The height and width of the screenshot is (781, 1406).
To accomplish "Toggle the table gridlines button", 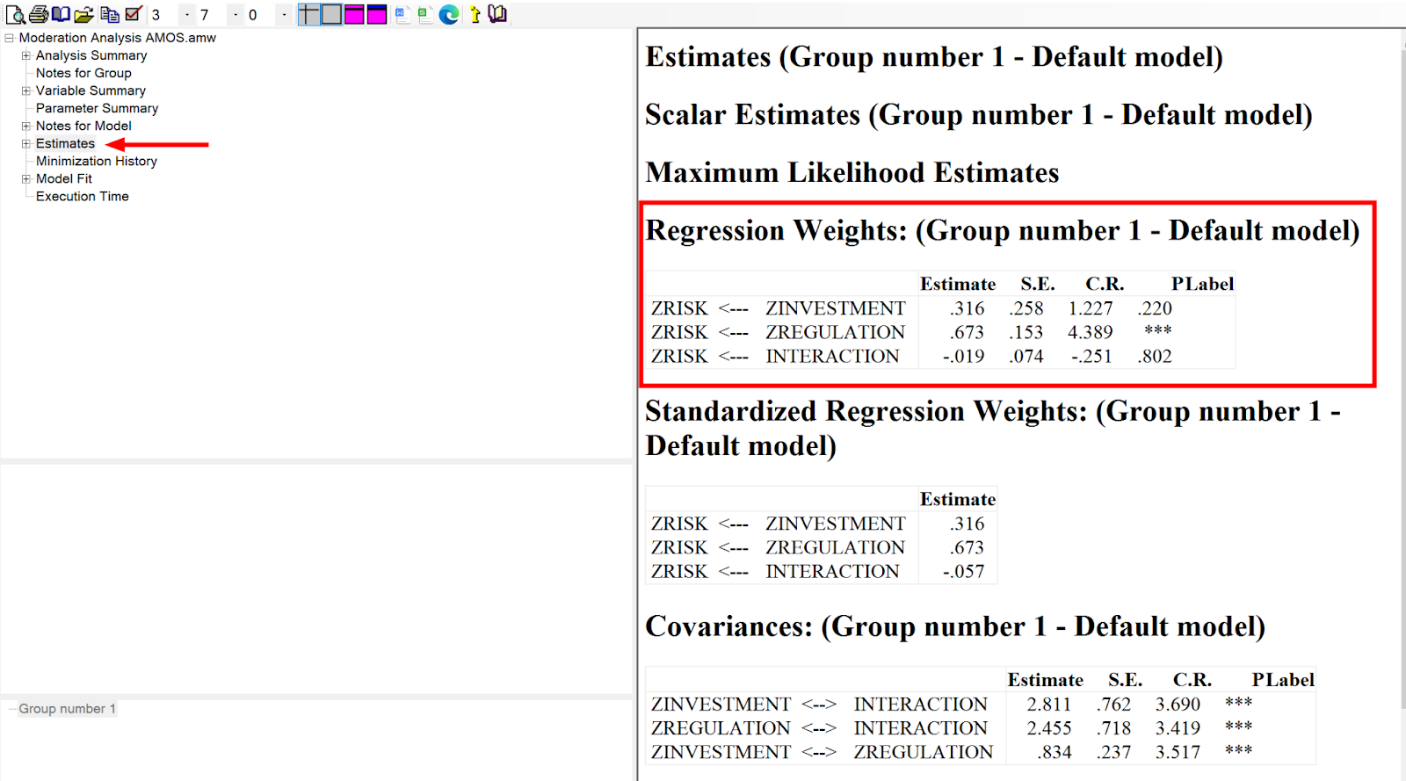I will [308, 14].
